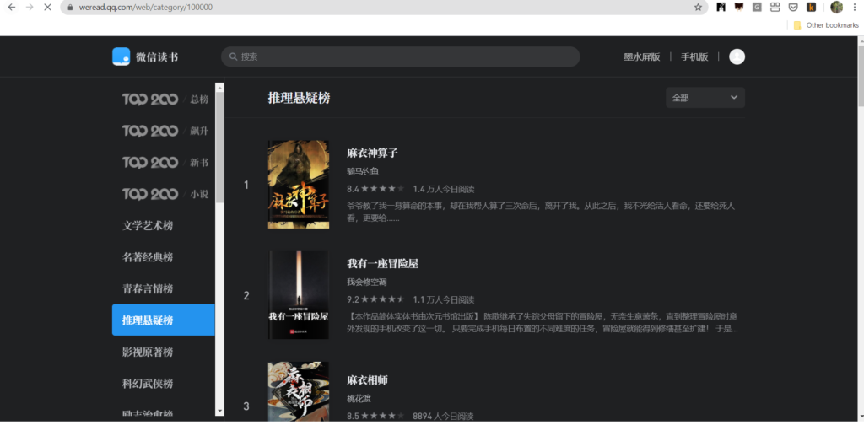This screenshot has width=864, height=425.
Task: Click the down arrow of the sidebar scrollbar
Action: pyautogui.click(x=220, y=412)
